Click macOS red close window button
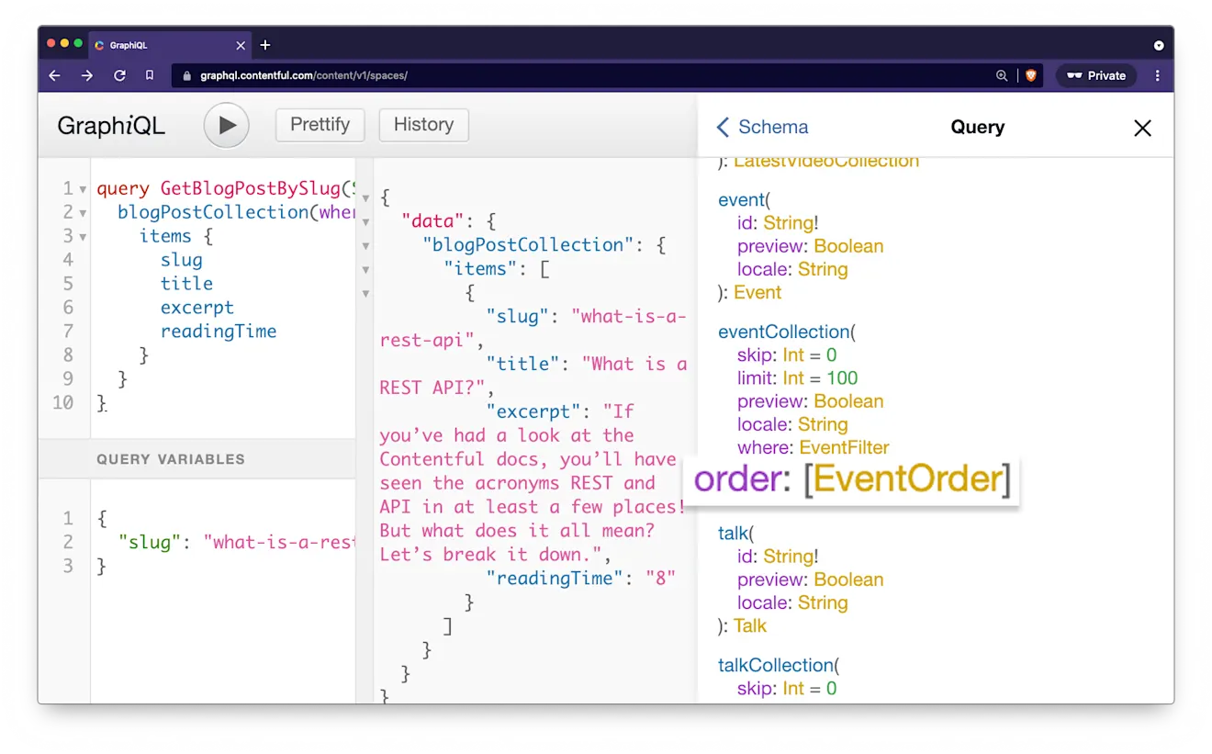 [51, 44]
